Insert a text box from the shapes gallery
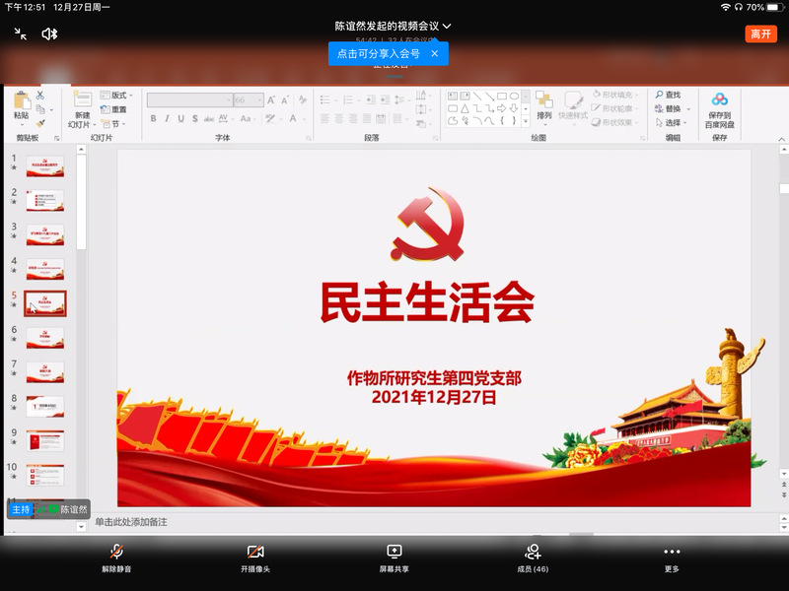This screenshot has height=591, width=789. coord(453,96)
